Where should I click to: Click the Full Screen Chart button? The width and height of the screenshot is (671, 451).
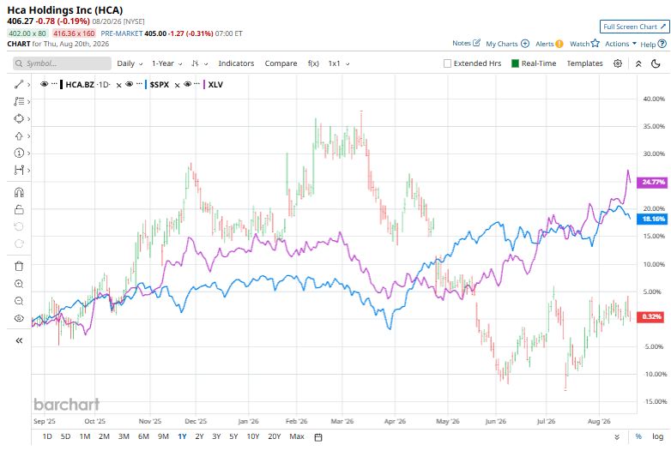click(634, 27)
